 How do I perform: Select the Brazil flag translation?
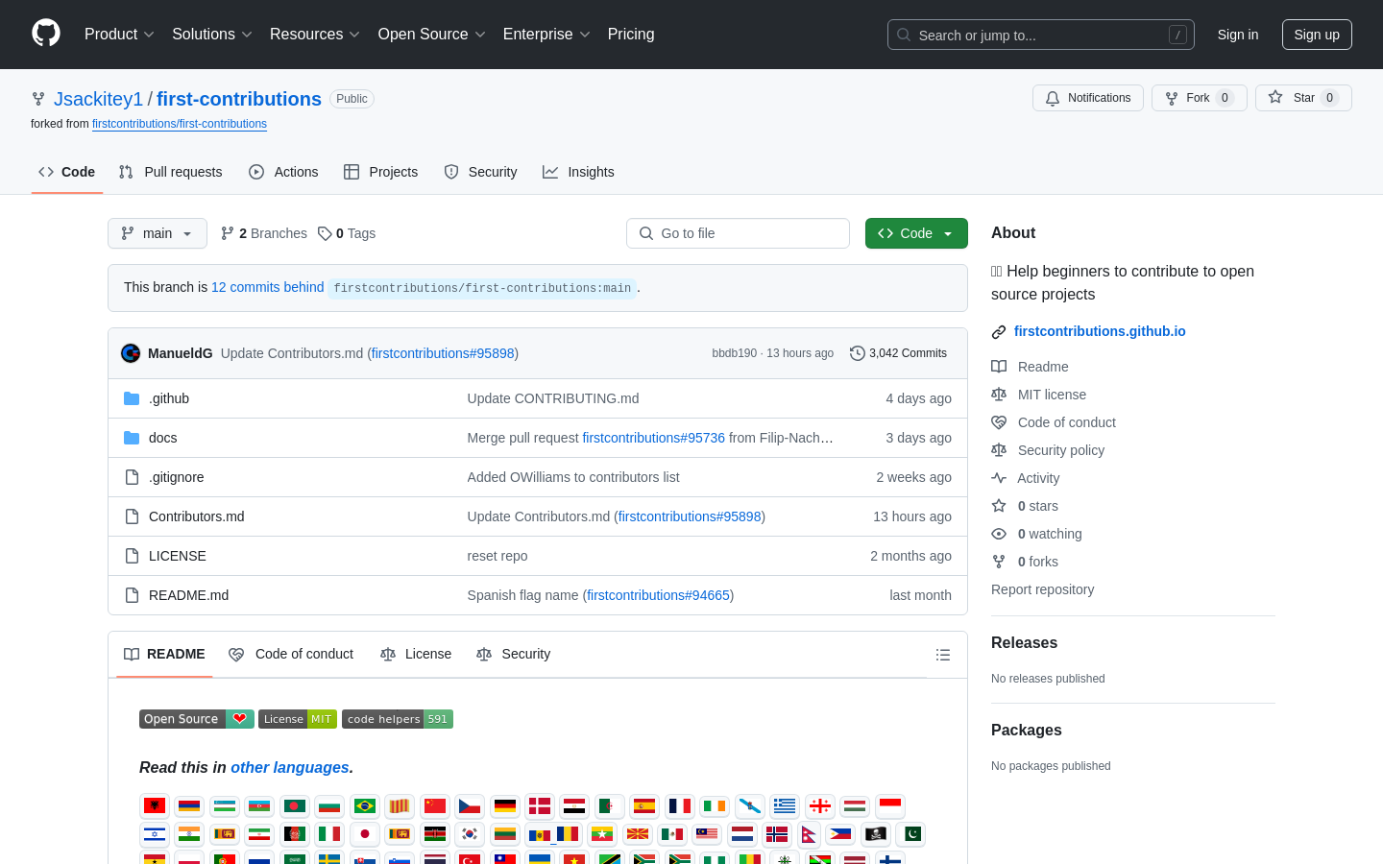point(365,805)
